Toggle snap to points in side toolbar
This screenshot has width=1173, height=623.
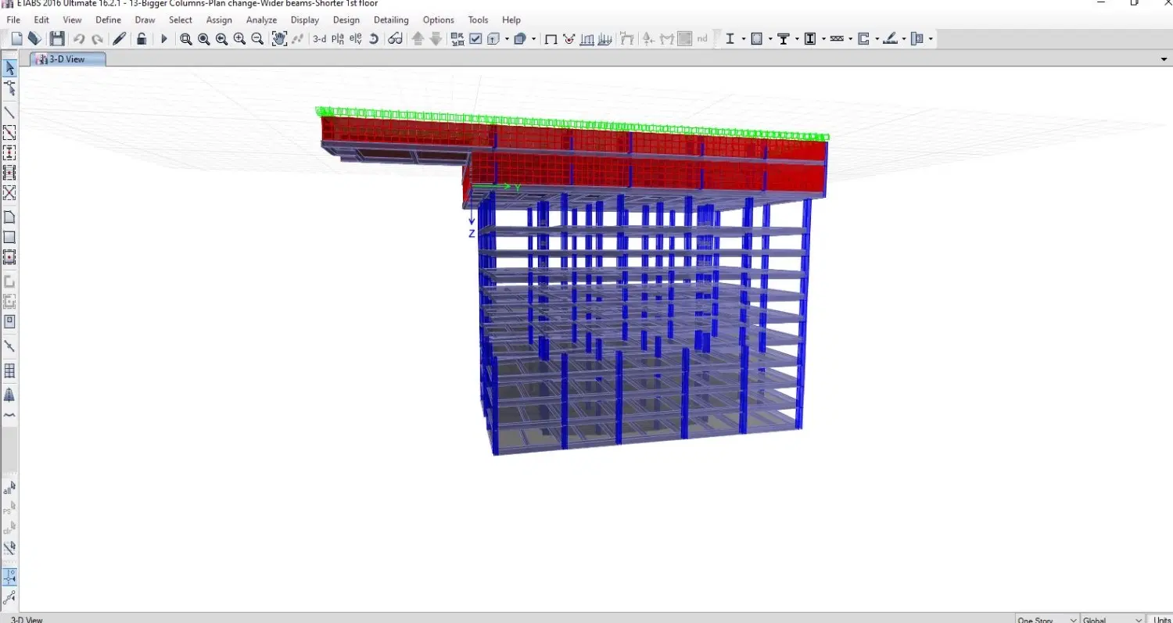pos(9,578)
